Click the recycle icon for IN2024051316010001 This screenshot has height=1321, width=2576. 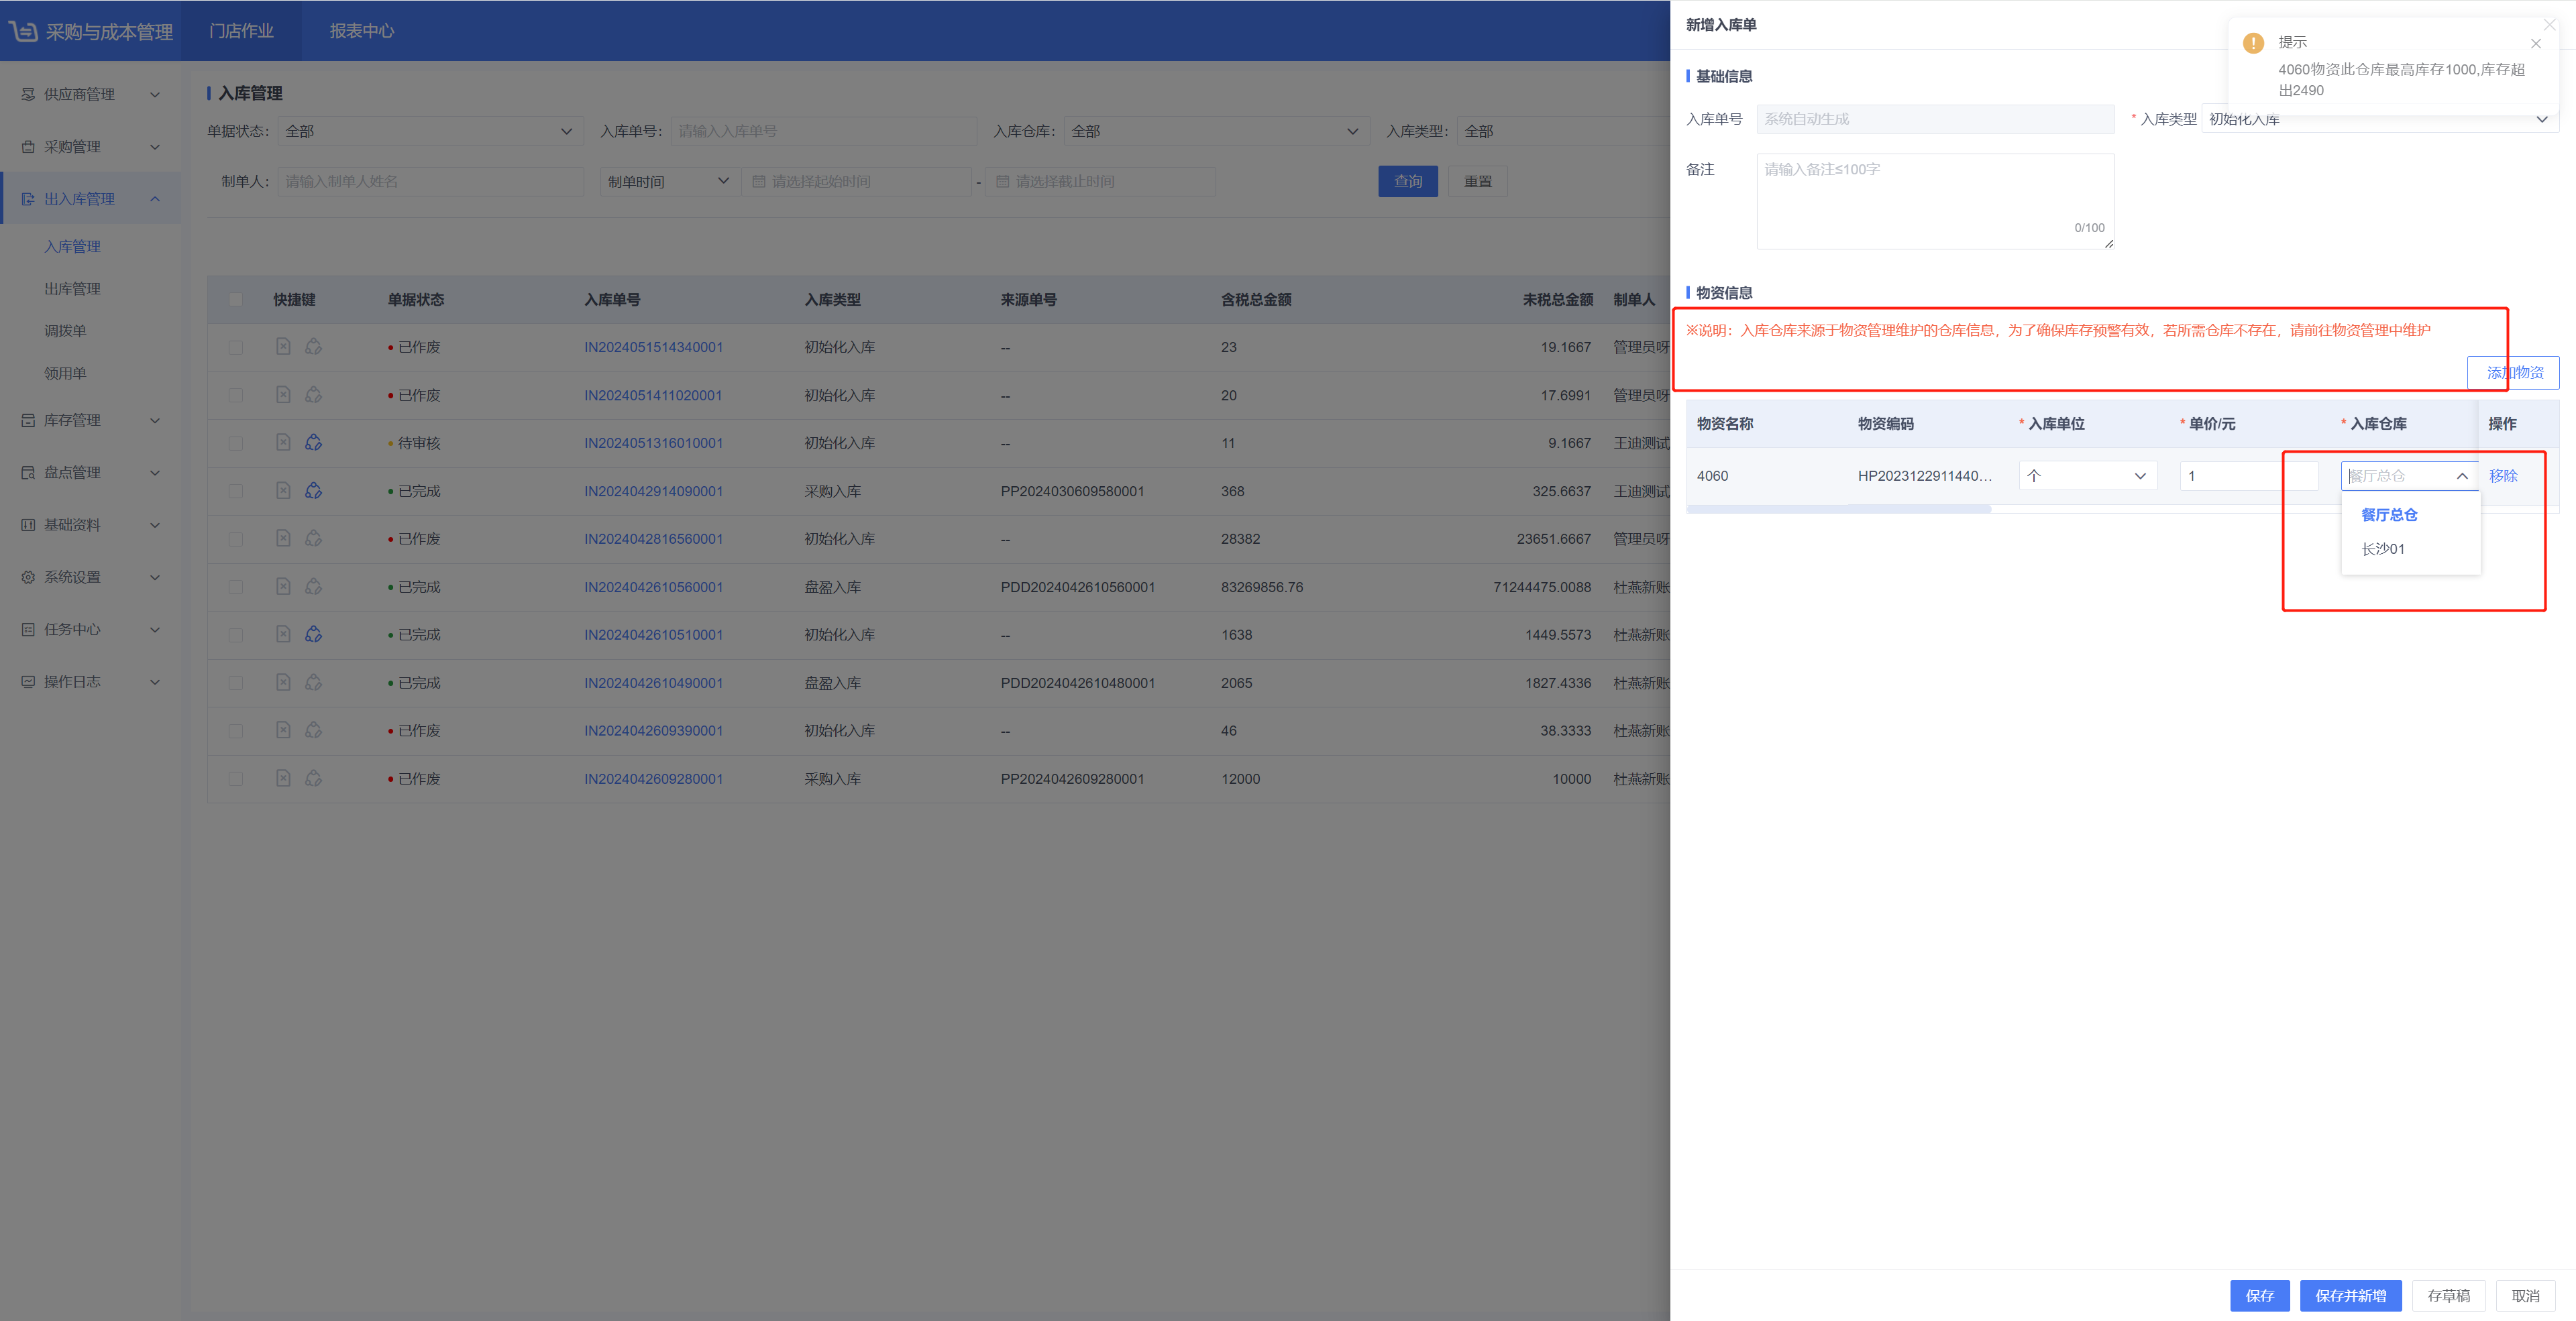point(313,442)
